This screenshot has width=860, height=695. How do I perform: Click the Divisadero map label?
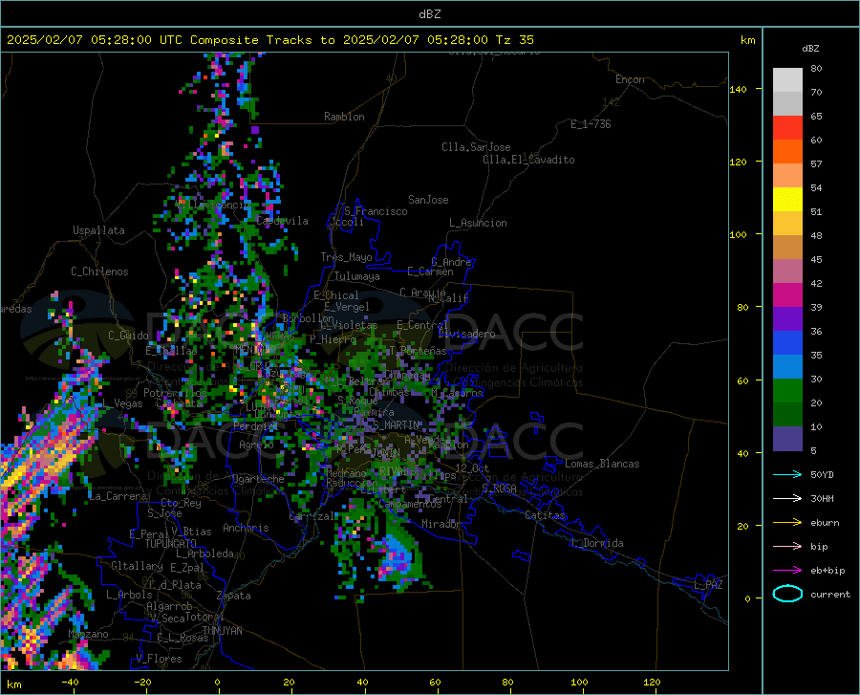pyautogui.click(x=466, y=334)
